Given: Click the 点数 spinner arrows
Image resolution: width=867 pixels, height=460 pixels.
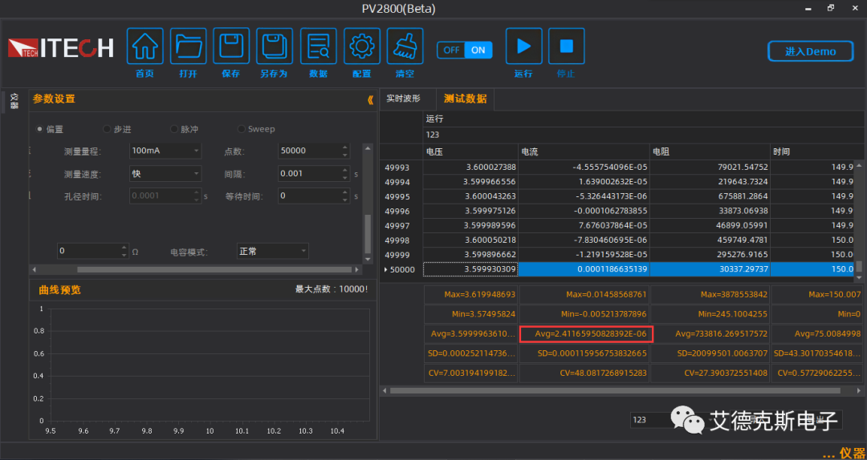Looking at the screenshot, I should point(345,151).
